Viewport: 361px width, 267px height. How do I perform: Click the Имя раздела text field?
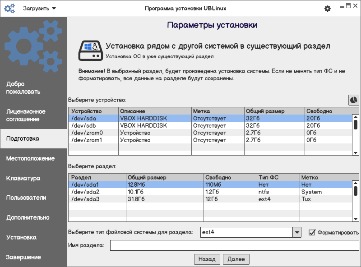pos(235,245)
